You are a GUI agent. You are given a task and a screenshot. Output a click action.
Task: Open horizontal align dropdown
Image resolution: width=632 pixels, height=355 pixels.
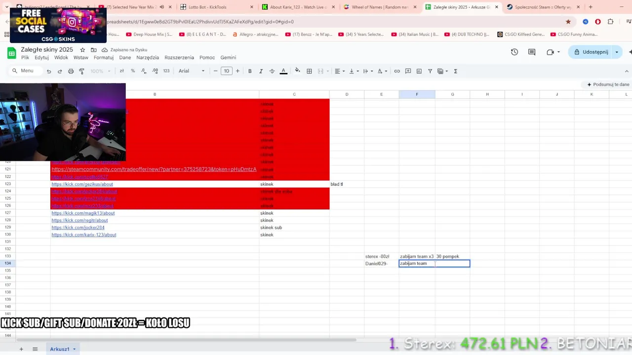coord(340,71)
